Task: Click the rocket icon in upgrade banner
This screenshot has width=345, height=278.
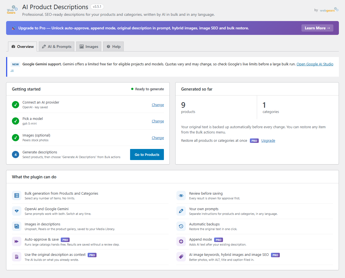Action: (x=14, y=28)
